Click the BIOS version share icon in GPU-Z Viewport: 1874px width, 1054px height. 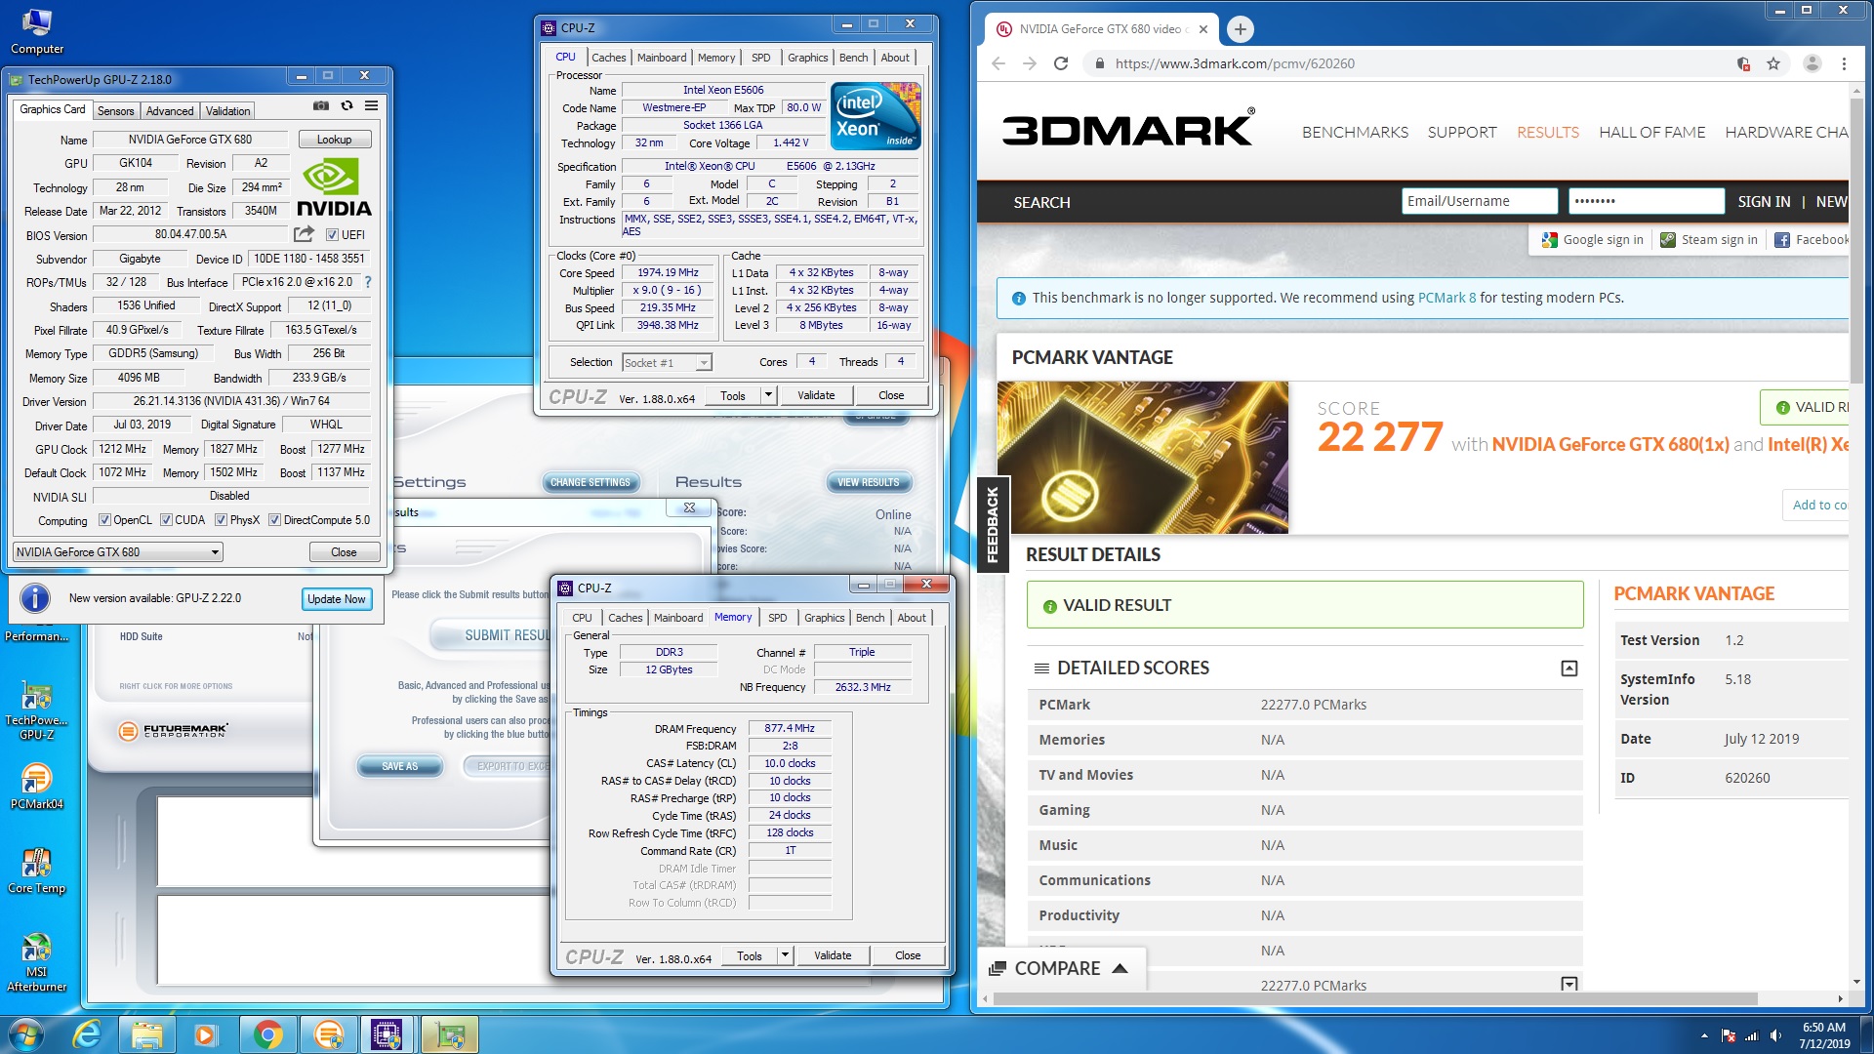(305, 234)
